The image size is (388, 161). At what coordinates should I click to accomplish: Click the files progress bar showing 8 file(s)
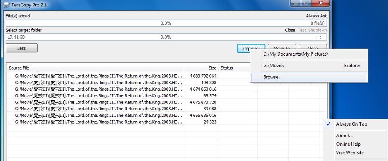pyautogui.click(x=166, y=23)
